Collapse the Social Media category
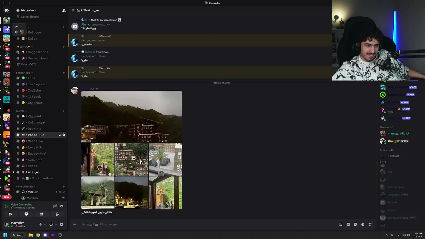This screenshot has height=239, width=425. click(x=24, y=73)
